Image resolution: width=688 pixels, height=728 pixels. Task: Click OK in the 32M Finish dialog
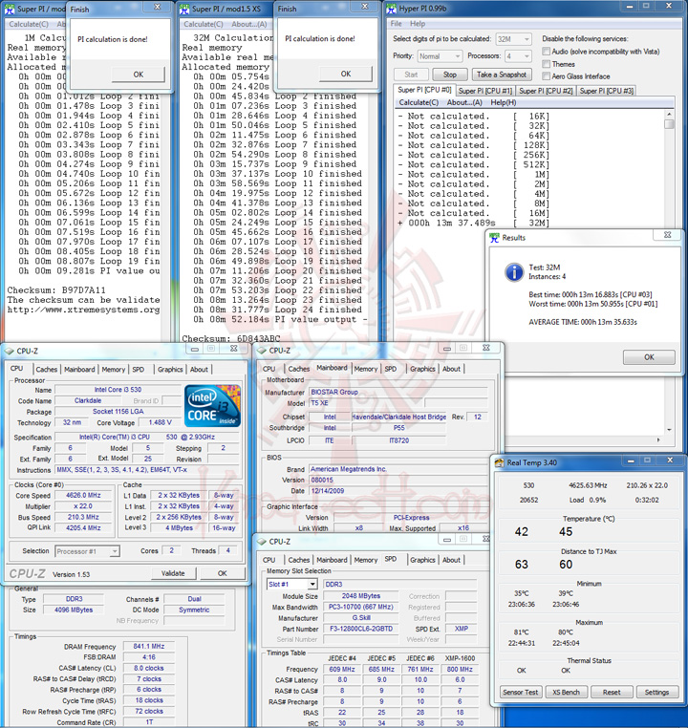[x=346, y=74]
